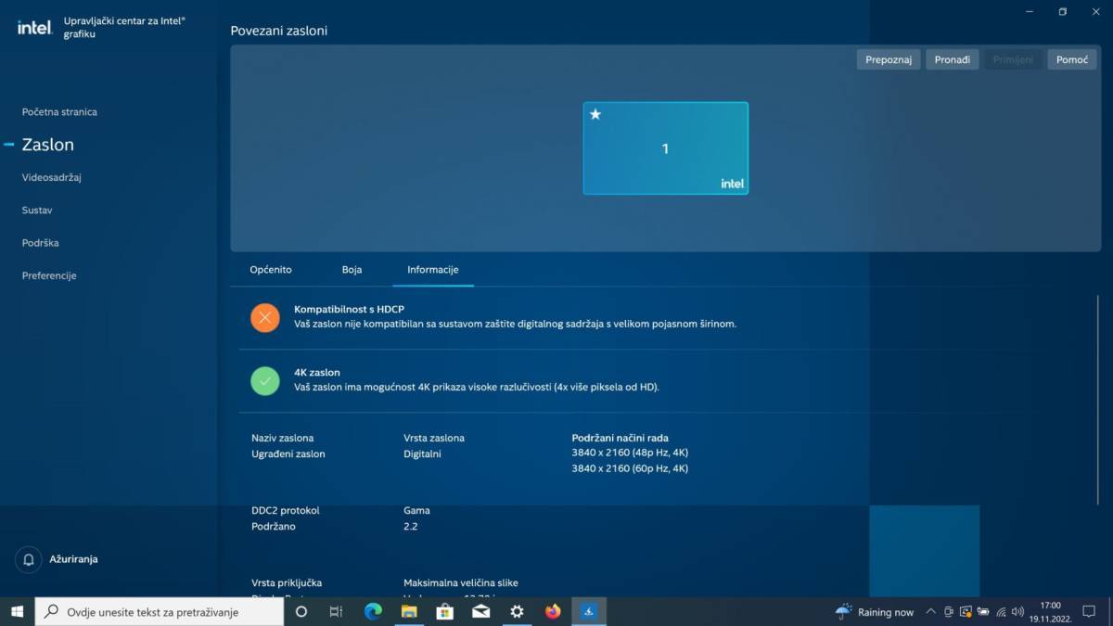The image size is (1113, 626).
Task: Click the Vrsta zaslona label
Action: (x=434, y=438)
